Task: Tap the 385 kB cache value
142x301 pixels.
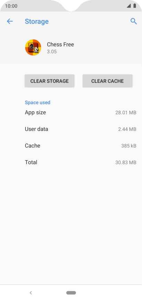Action: [x=129, y=146]
